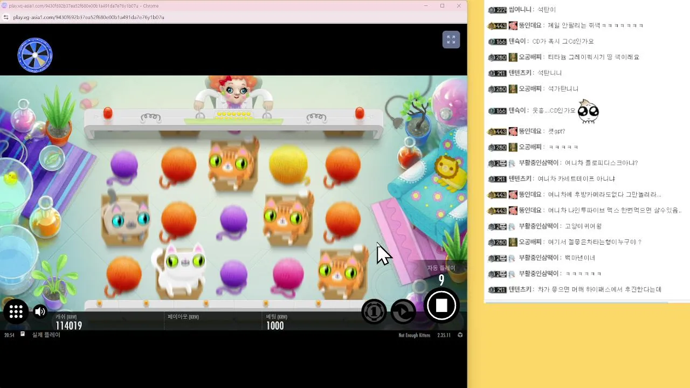Viewport: 690px width, 388px height.
Task: Click the 베팅 bet value 1000
Action: (275, 325)
